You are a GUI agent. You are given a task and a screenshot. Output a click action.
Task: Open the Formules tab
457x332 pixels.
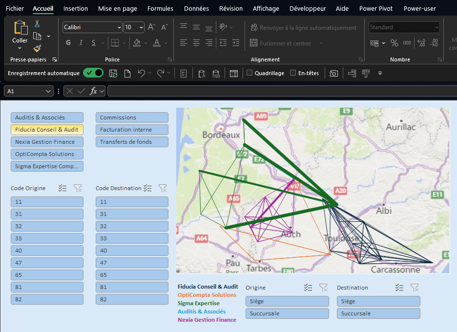[x=160, y=8]
